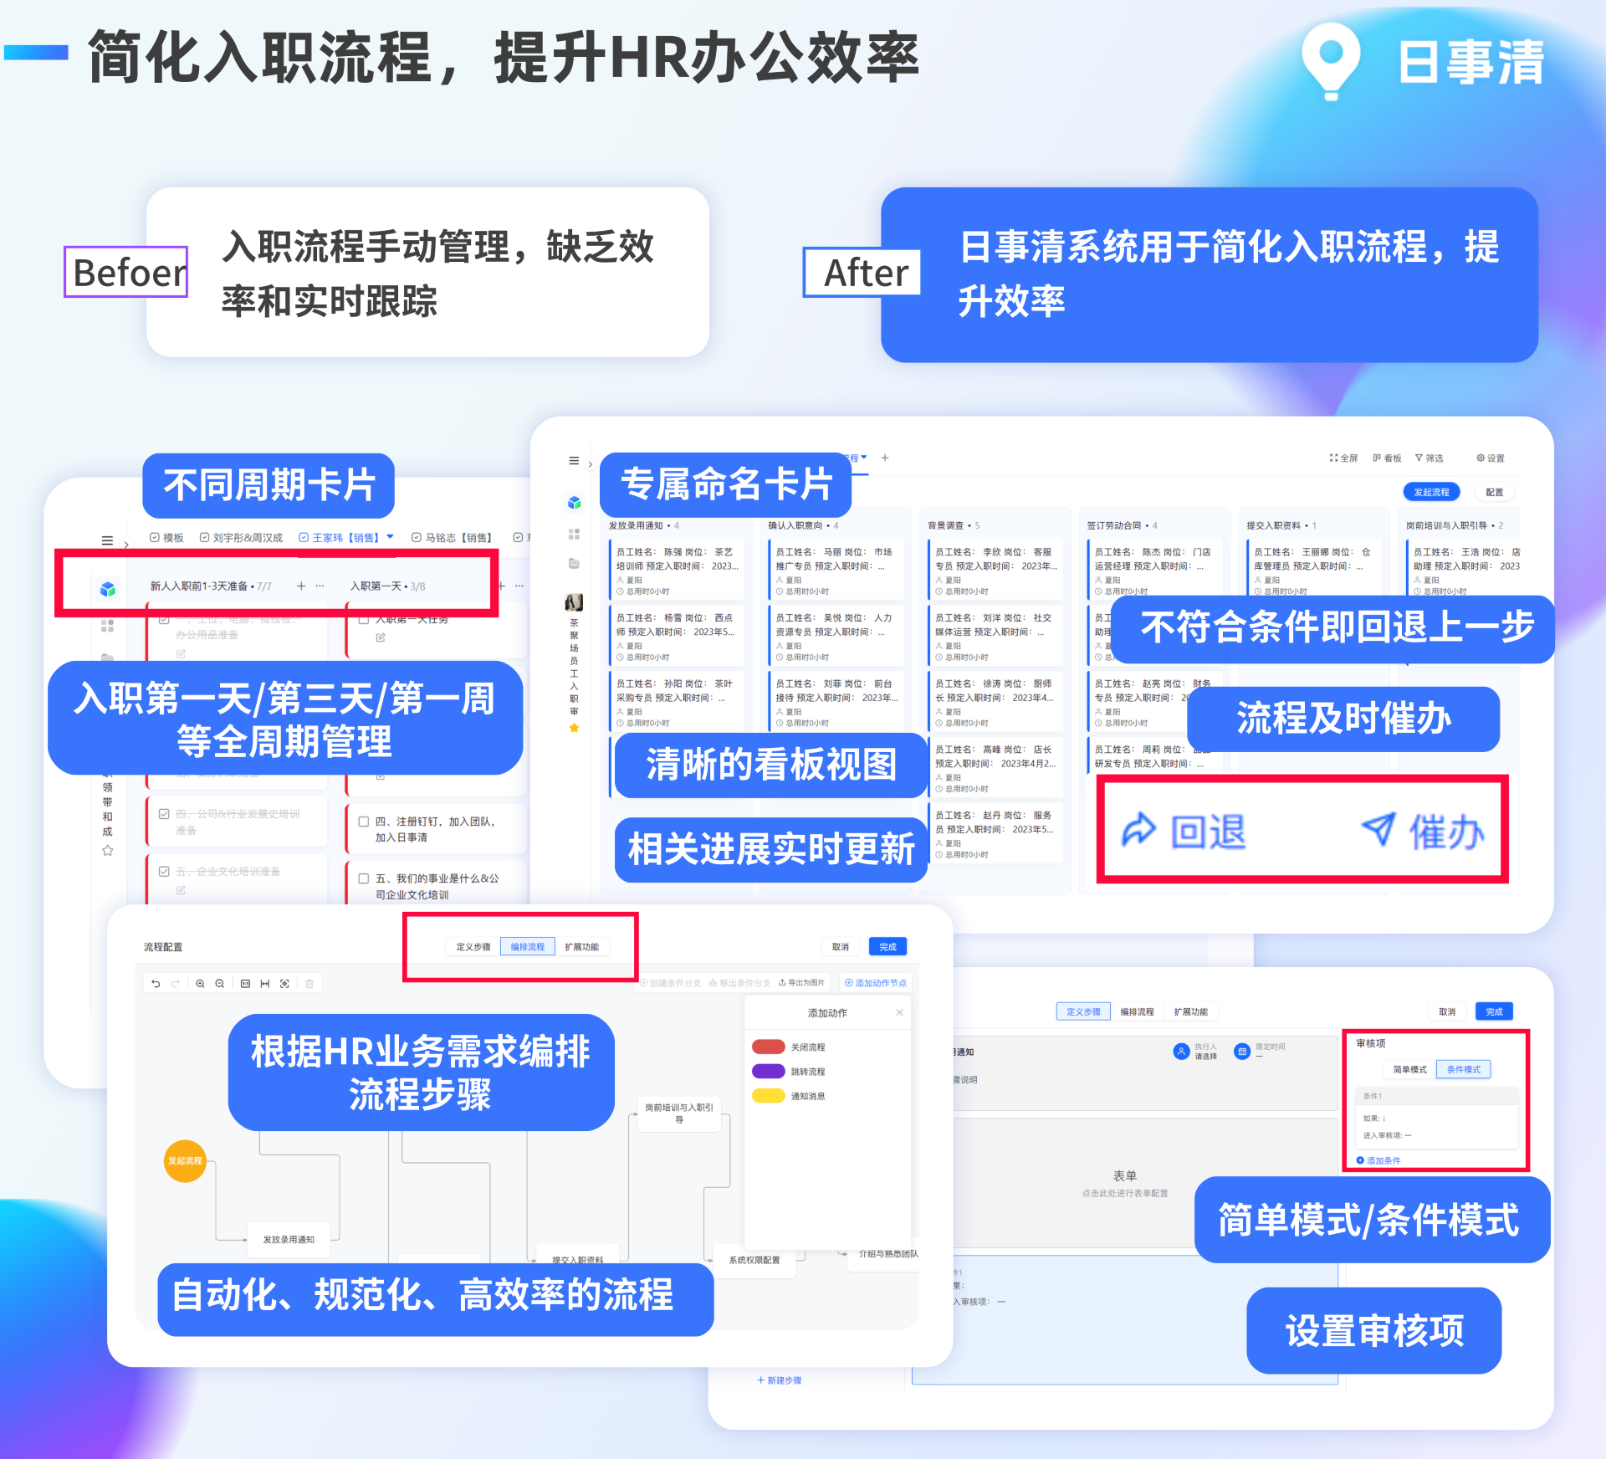Image resolution: width=1606 pixels, height=1459 pixels.
Task: Open grid apps icon in kanban sidebar
Action: click(574, 534)
